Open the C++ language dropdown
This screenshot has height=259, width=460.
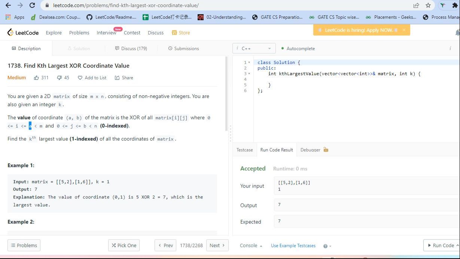click(255, 49)
